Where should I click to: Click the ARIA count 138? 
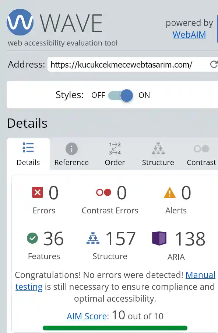190,238
